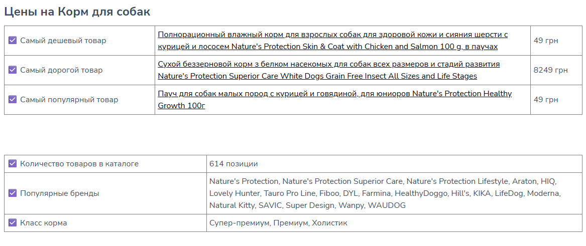
Task: Click the checkmark icon beside Класс корма
Action: [13, 223]
